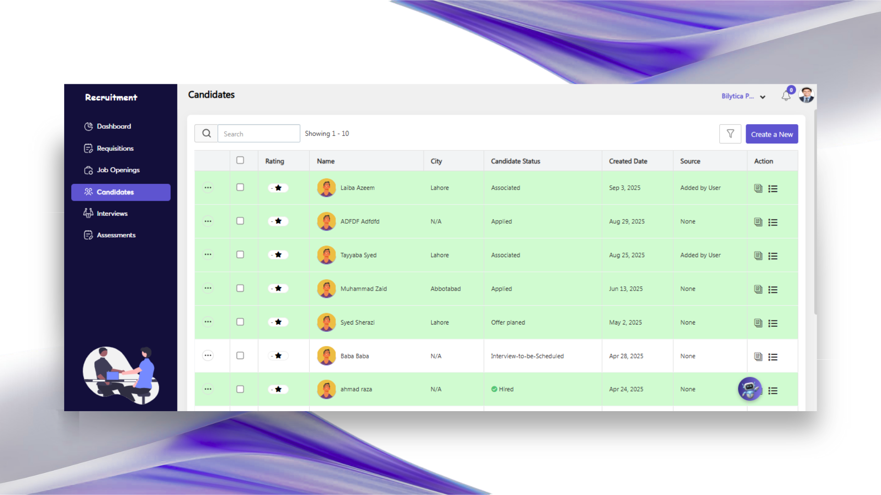
Task: Open Tayyaba Syed's list action icon
Action: pos(773,256)
